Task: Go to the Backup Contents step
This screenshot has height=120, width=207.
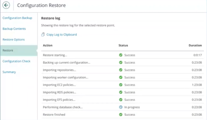Action: pyautogui.click(x=14, y=29)
